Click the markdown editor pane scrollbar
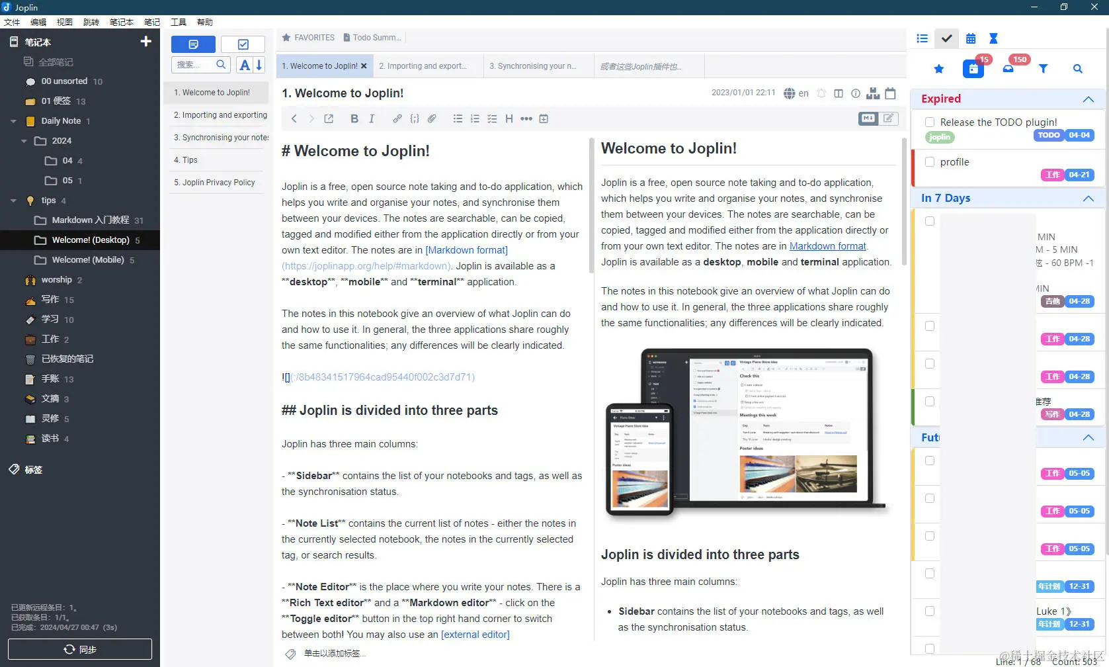The height and width of the screenshot is (667, 1109). point(591,205)
